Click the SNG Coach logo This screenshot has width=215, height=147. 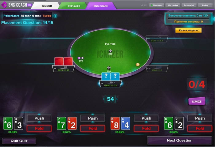(x=16, y=5)
